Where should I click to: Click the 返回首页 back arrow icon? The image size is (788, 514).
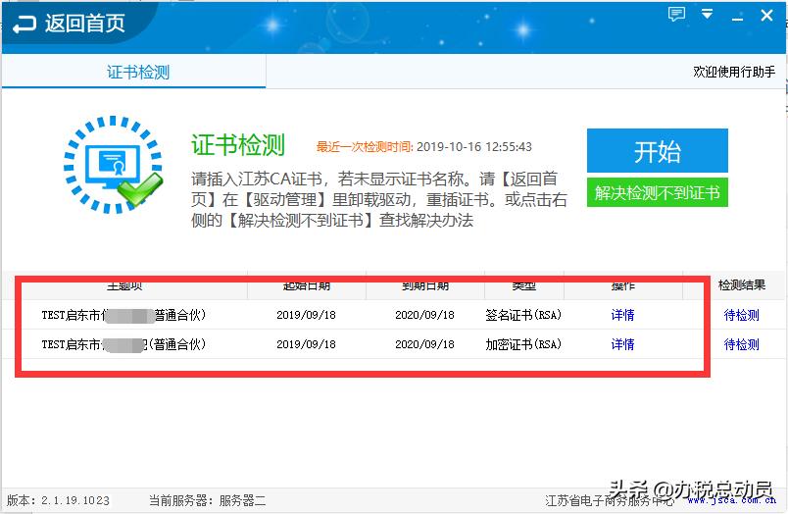click(x=25, y=24)
